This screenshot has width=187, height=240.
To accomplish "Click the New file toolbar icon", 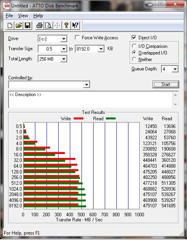I will tap(10, 25).
